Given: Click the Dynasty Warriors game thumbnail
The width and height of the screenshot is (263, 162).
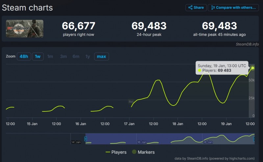Looking at the screenshot, I should click(25, 29).
